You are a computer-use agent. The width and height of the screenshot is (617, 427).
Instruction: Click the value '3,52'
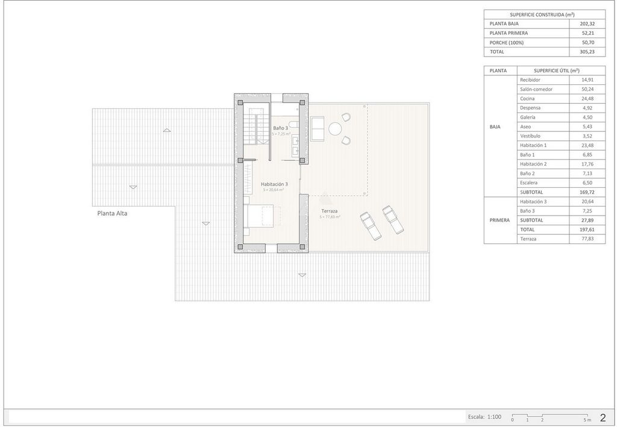587,136
